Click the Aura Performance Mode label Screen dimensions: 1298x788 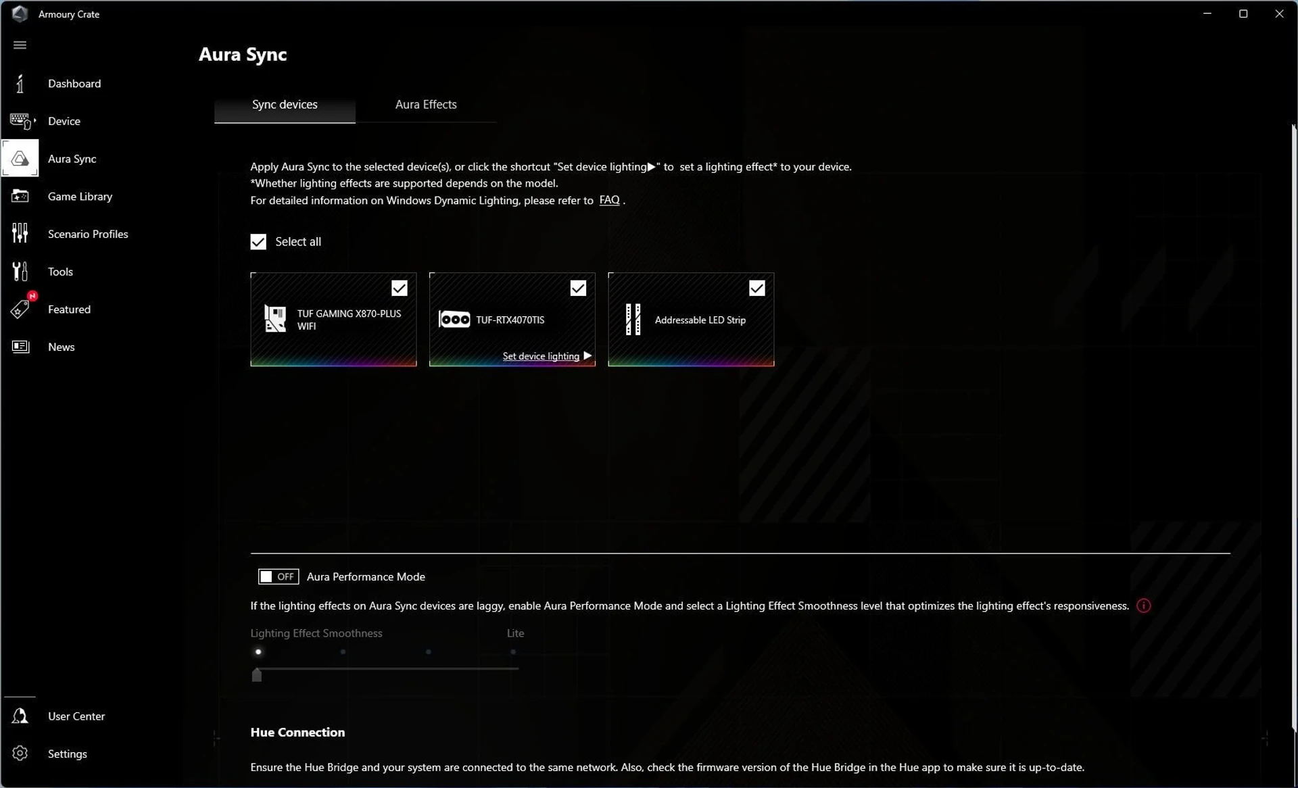pyautogui.click(x=366, y=576)
